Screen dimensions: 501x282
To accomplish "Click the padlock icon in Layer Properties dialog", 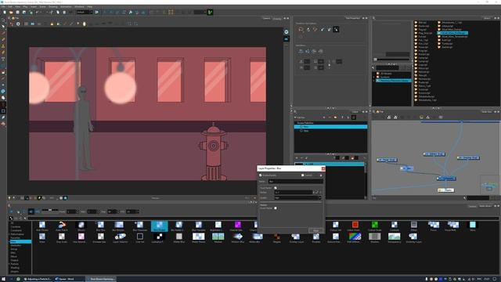I will pos(321,175).
